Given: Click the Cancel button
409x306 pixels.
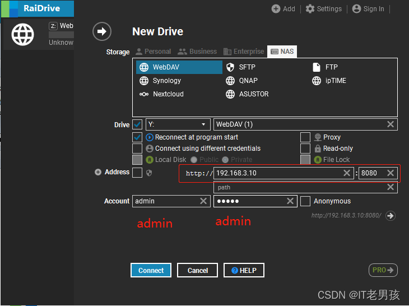Looking at the screenshot, I should 197,270.
